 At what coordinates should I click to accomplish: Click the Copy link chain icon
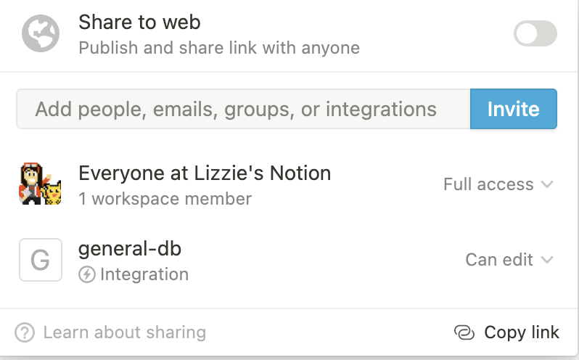[x=464, y=332]
